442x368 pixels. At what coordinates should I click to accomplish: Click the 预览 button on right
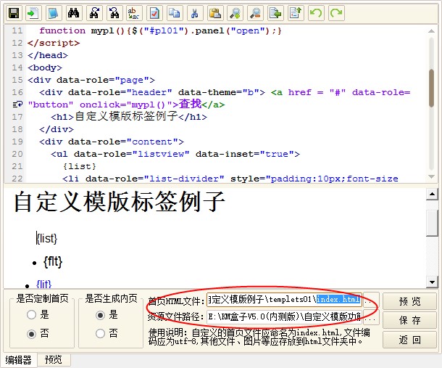click(x=409, y=301)
